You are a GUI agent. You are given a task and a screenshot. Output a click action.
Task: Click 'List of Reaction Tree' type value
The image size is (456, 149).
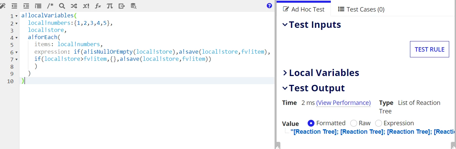click(x=410, y=107)
